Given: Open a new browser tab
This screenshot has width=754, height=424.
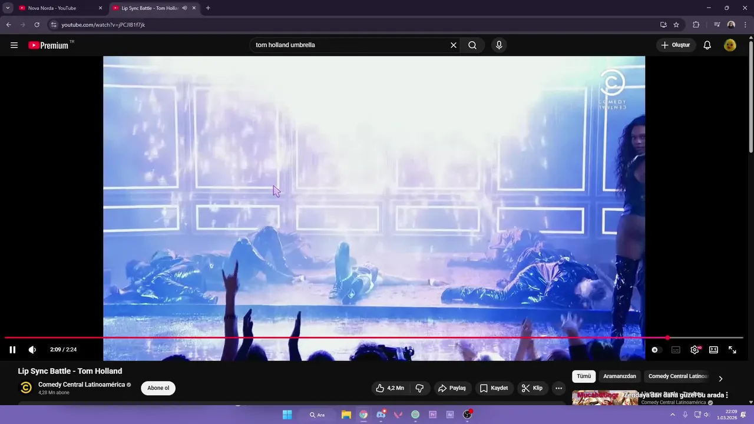Looking at the screenshot, I should click(208, 8).
